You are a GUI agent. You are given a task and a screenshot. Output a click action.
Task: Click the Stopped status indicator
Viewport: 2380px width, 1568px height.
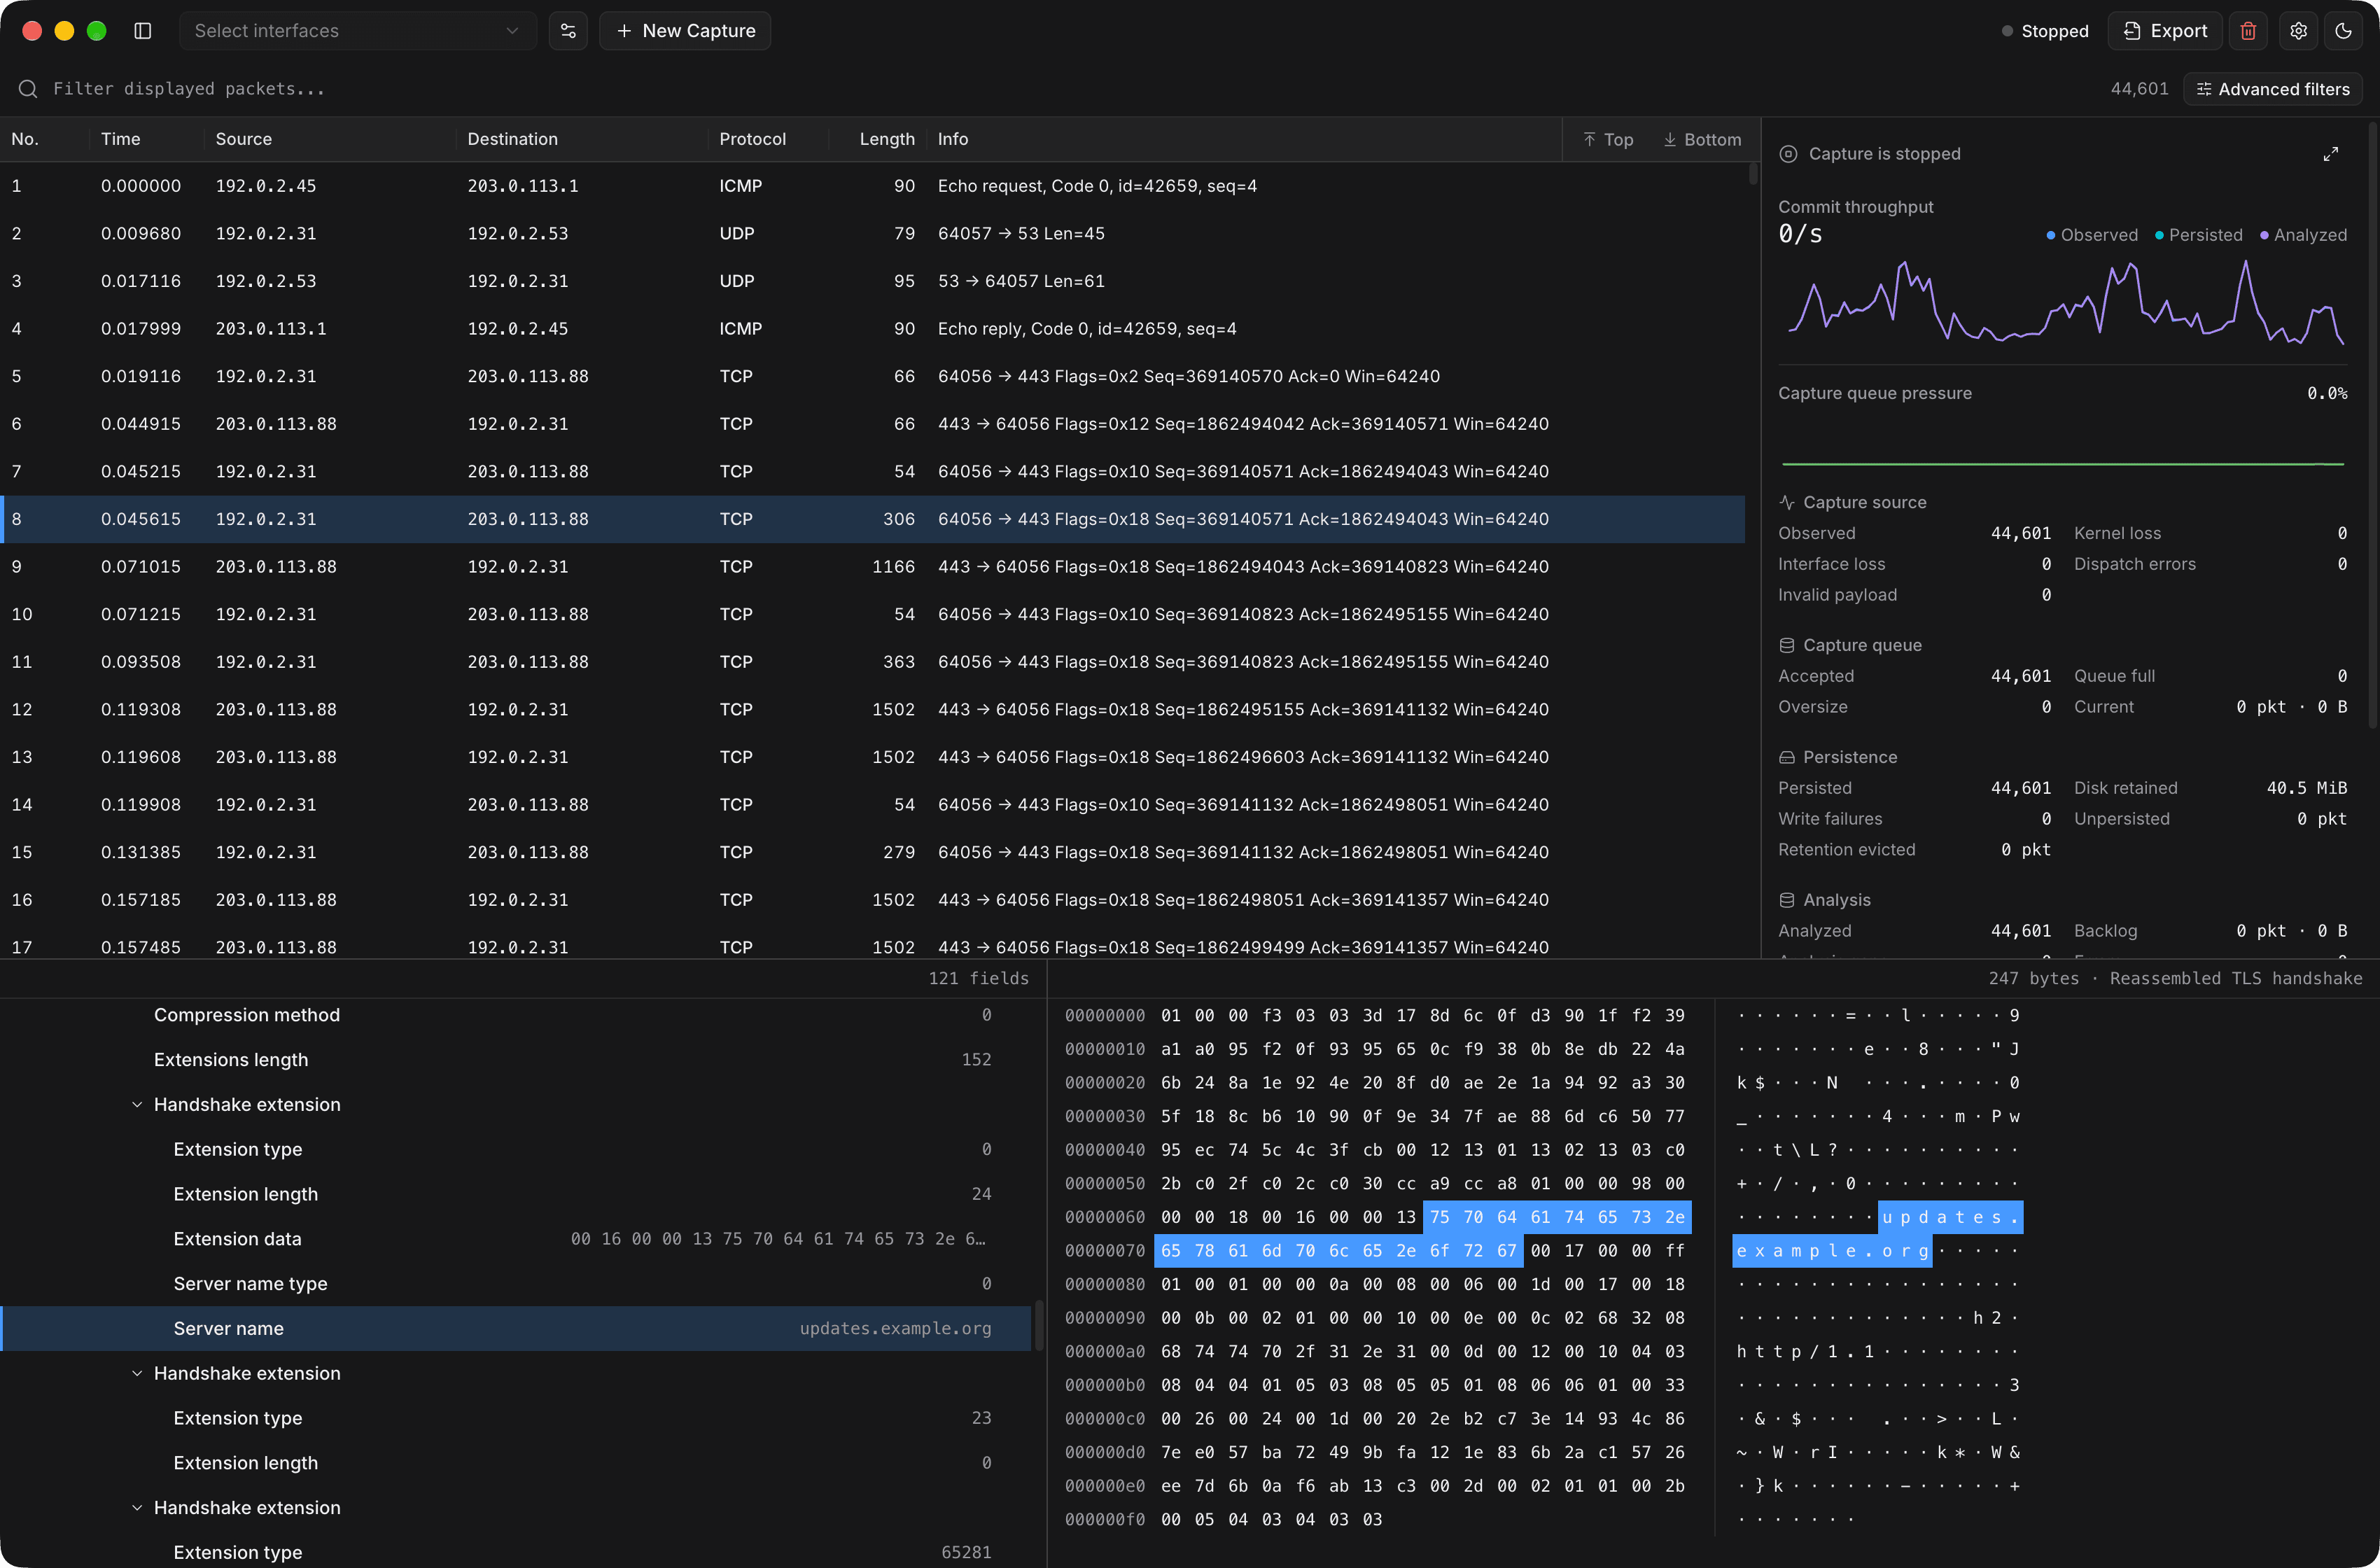click(x=2044, y=31)
